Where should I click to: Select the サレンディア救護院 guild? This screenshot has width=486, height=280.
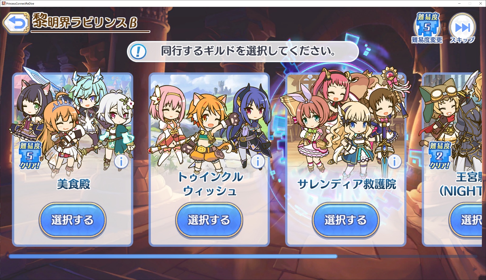(345, 220)
